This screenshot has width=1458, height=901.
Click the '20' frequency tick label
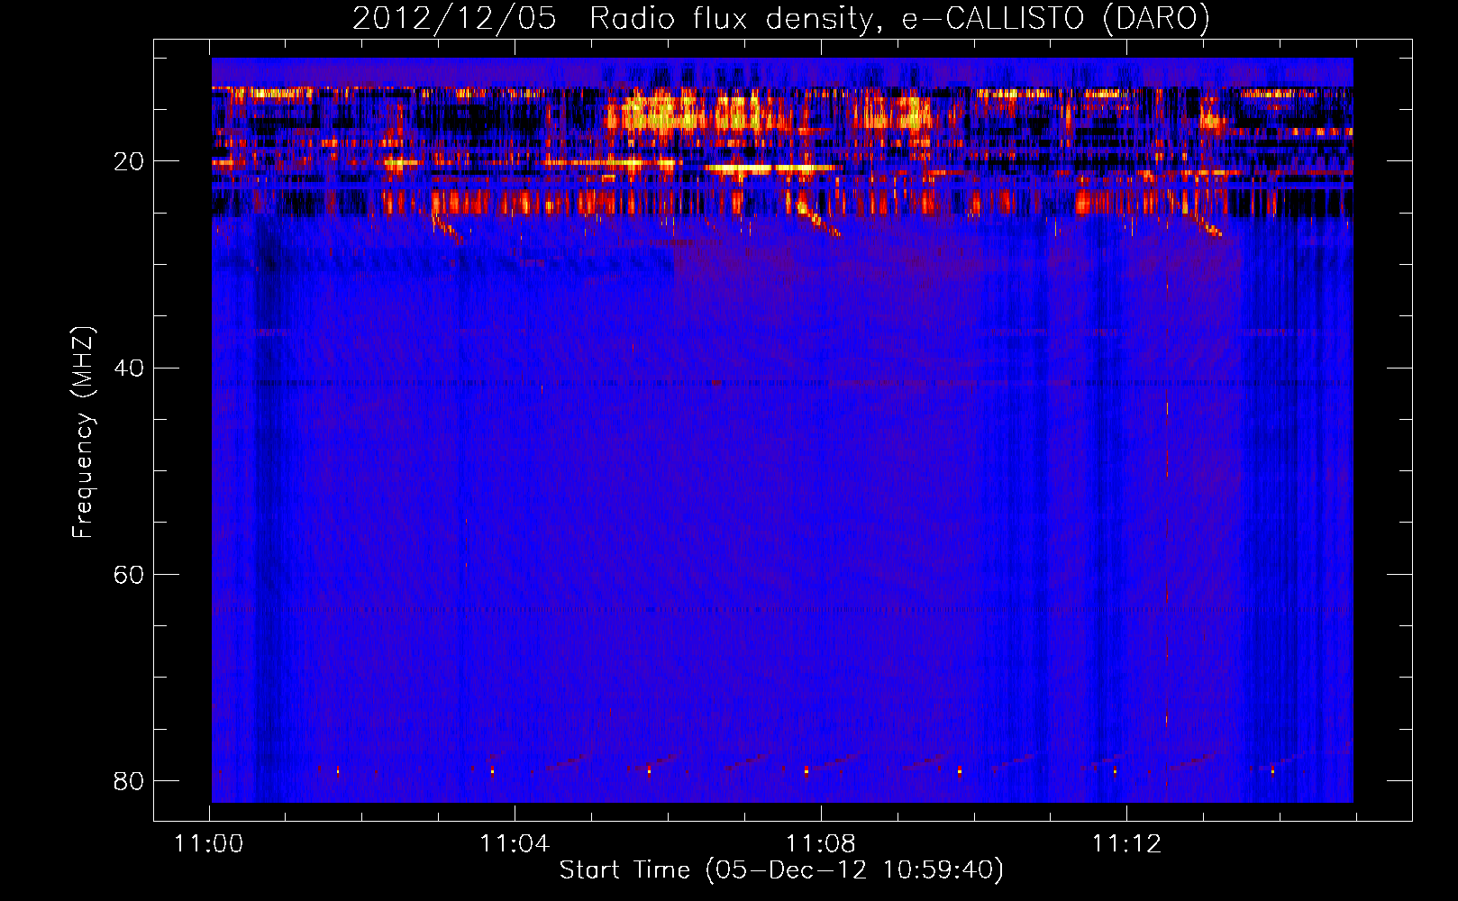click(x=129, y=161)
